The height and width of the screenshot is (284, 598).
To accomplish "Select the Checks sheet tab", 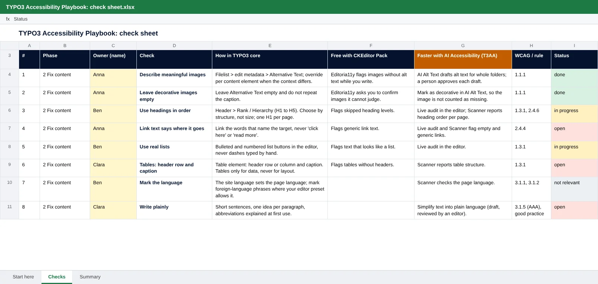I will click(57, 277).
